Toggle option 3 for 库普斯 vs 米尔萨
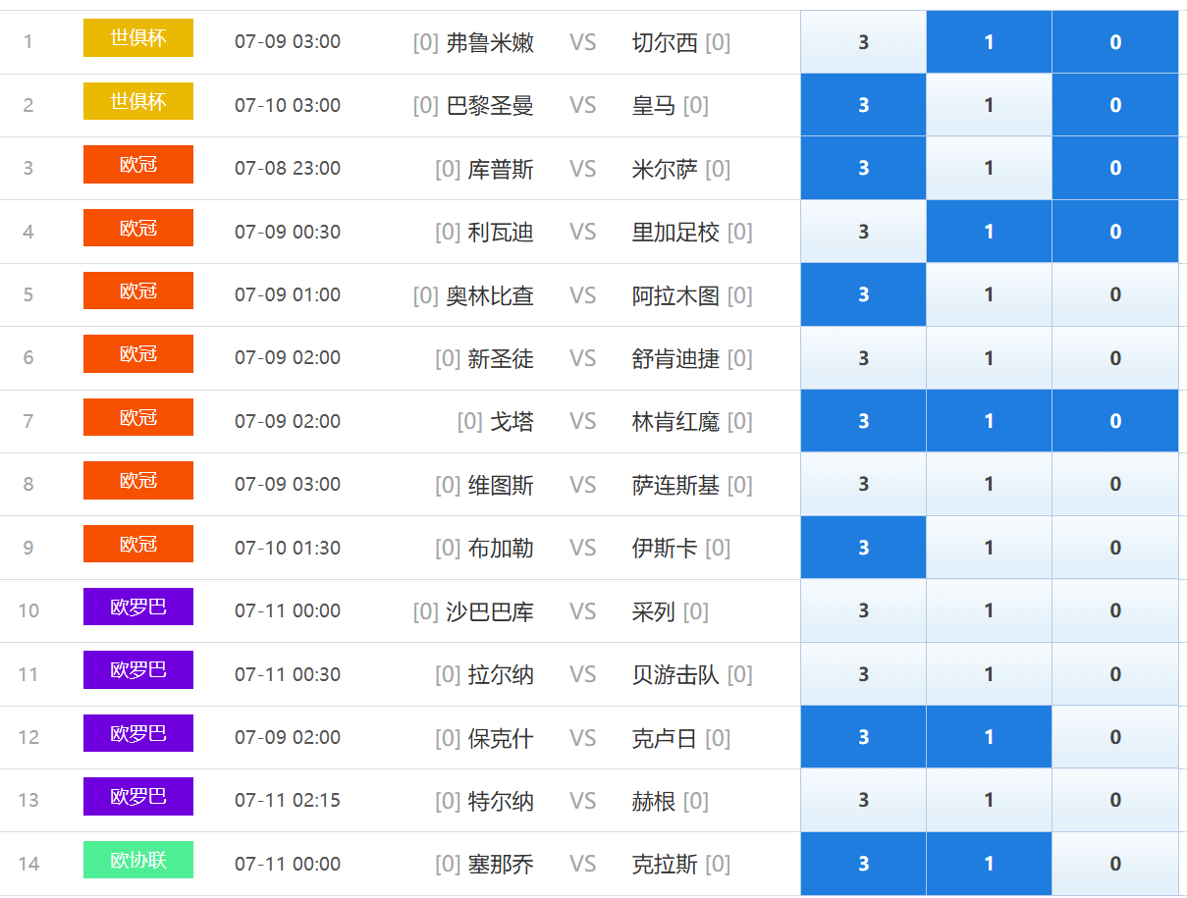 [863, 168]
